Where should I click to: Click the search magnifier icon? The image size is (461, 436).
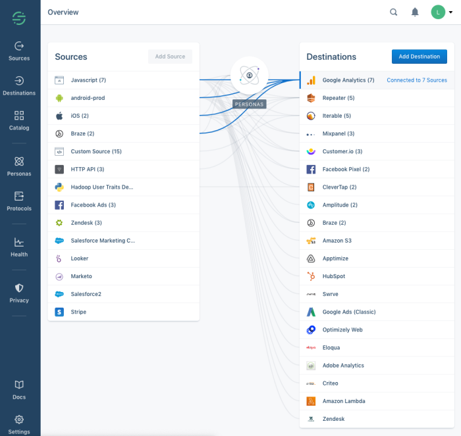pos(393,12)
